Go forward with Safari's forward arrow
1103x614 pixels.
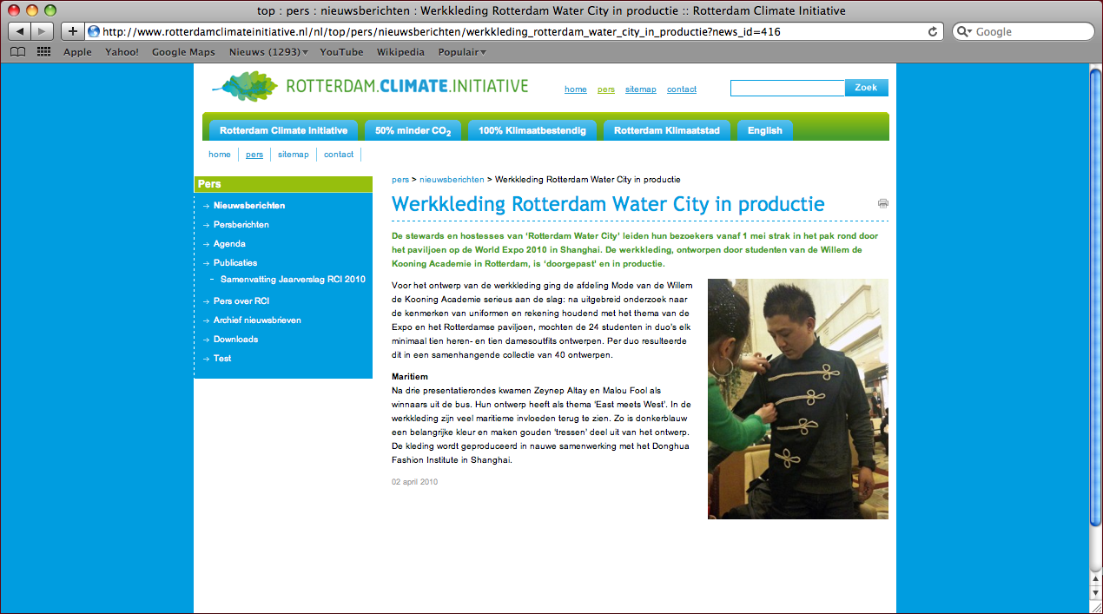tap(42, 31)
